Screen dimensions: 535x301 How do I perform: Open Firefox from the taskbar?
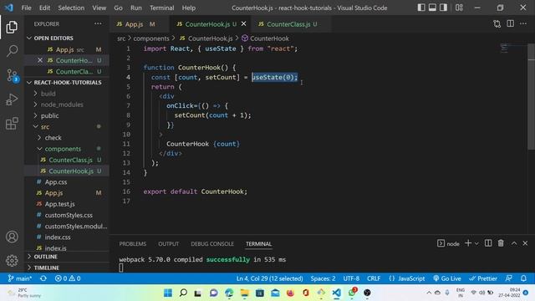290,293
